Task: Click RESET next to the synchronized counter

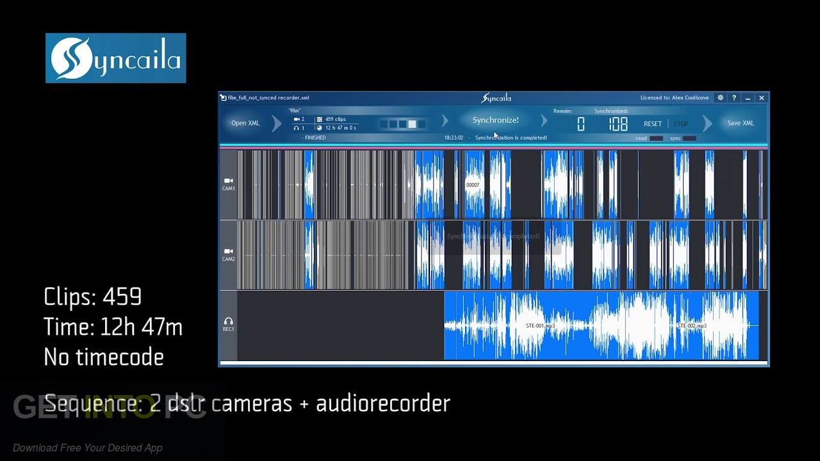Action: (x=652, y=124)
